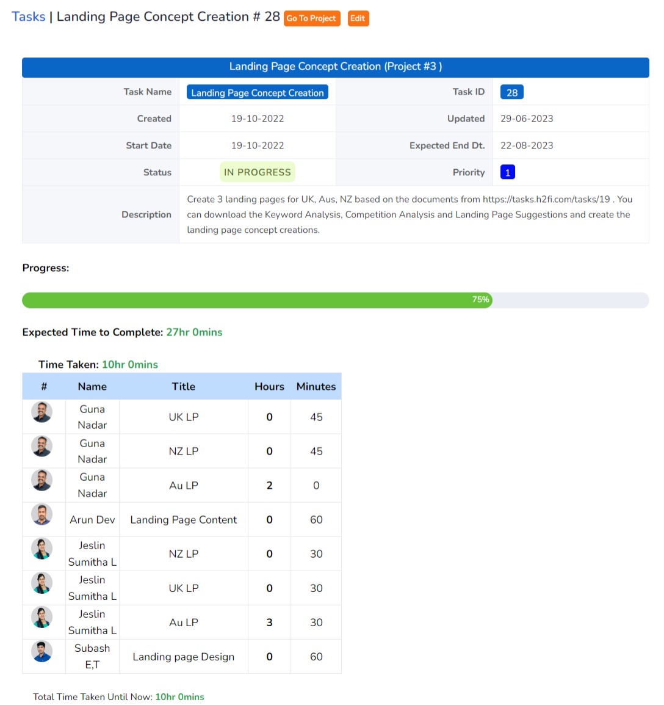Select the Landing Page Content title cell

click(x=183, y=520)
